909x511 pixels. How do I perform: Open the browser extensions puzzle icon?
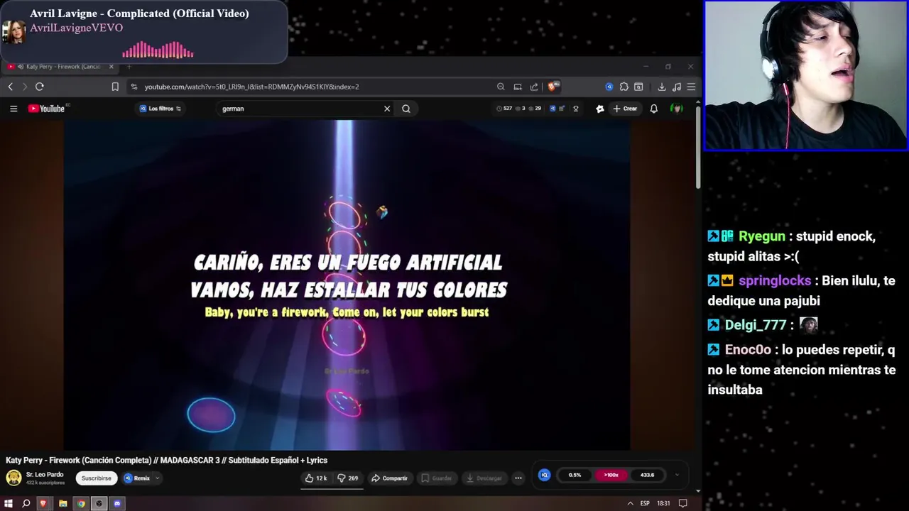624,87
